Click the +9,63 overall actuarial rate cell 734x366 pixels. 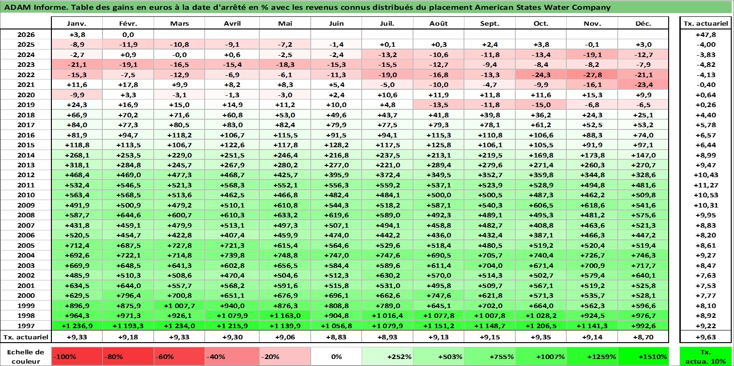coord(705,337)
